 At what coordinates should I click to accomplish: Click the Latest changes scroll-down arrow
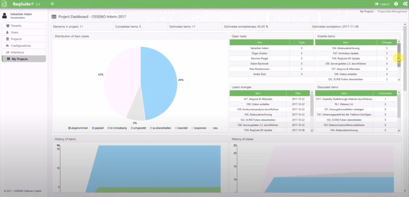pyautogui.click(x=312, y=131)
